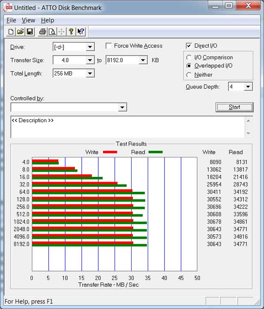Click inside the Description text box
Screen dimensions: 264x309
click(128, 127)
